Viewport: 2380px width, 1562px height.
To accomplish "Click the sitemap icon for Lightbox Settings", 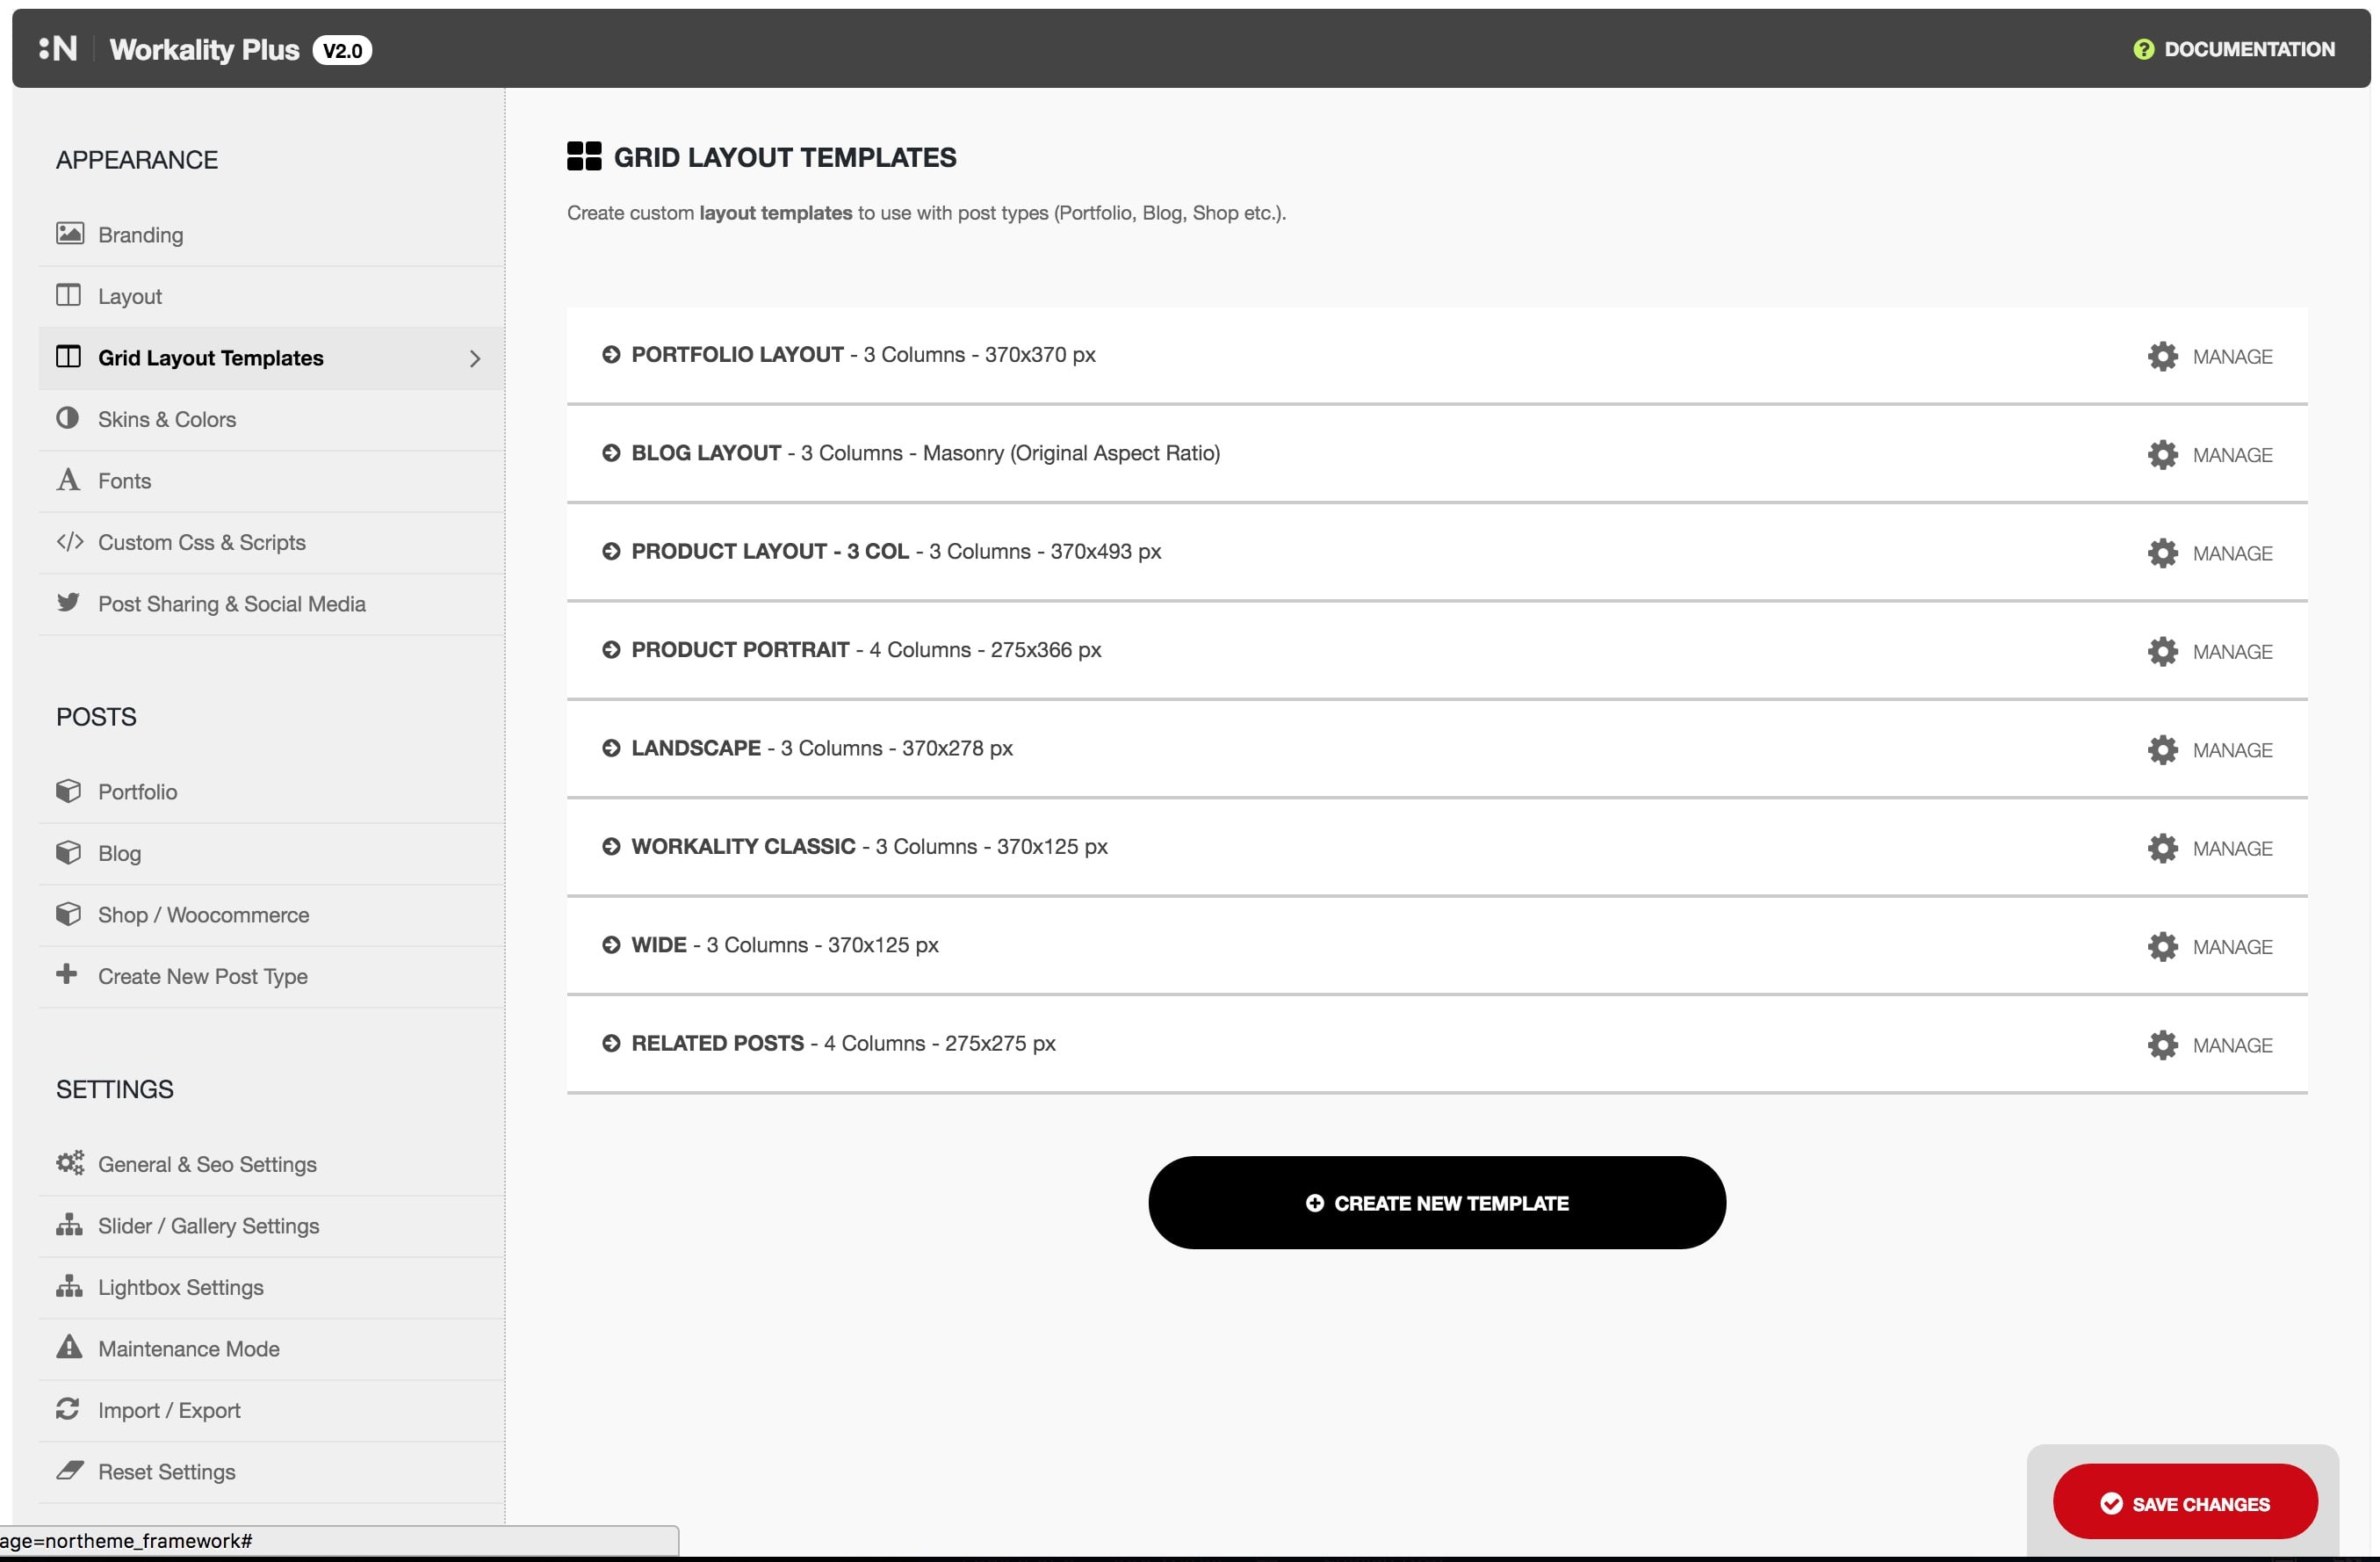I will click(69, 1286).
